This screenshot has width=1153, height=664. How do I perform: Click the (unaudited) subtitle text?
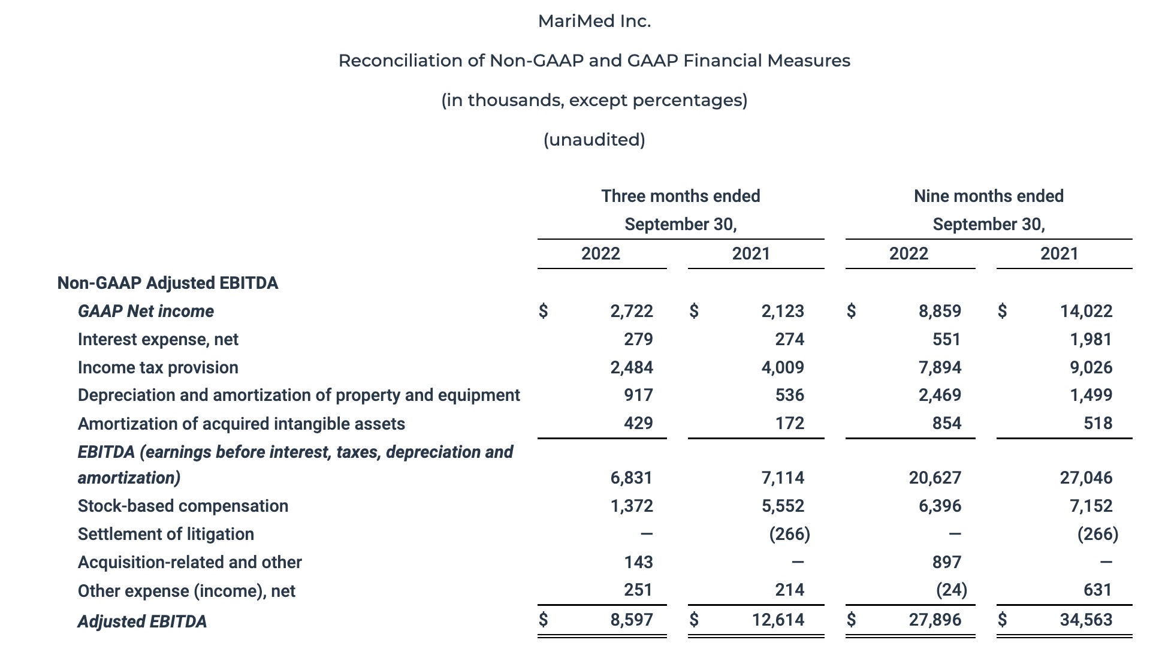594,140
